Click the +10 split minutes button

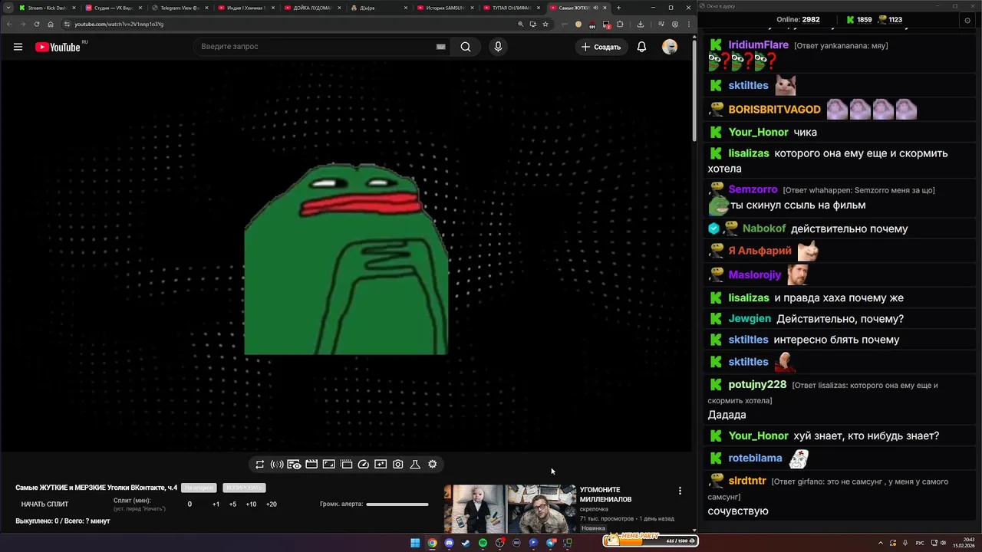pos(251,504)
